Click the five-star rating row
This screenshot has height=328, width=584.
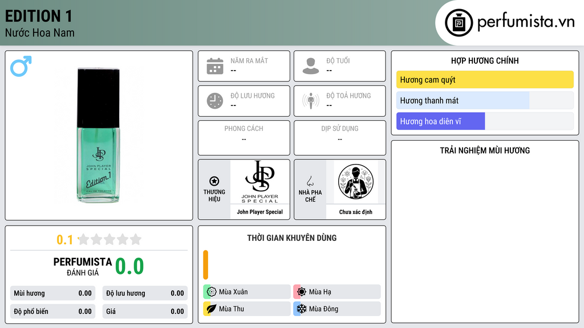[109, 239]
